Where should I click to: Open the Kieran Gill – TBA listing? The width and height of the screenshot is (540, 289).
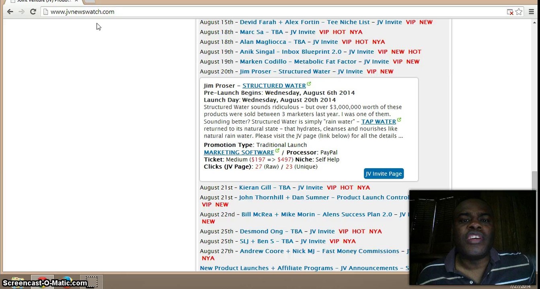[x=265, y=187]
